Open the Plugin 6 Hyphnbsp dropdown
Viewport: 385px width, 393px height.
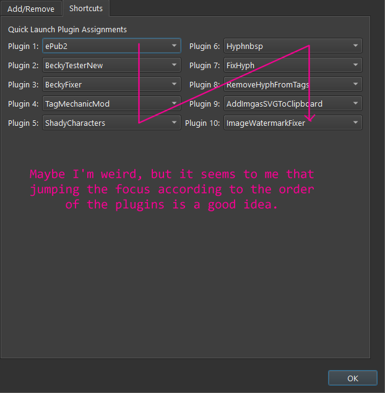292,46
